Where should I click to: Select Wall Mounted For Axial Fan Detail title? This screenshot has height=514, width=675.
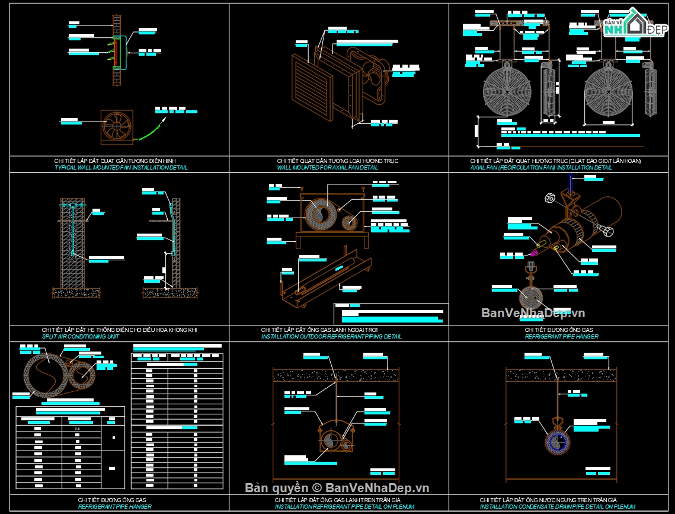pos(328,167)
